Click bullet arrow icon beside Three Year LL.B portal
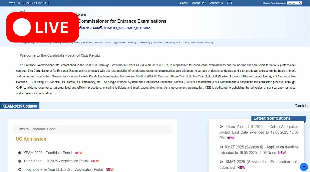Viewport: 310px width, 172px height. pos(20,161)
